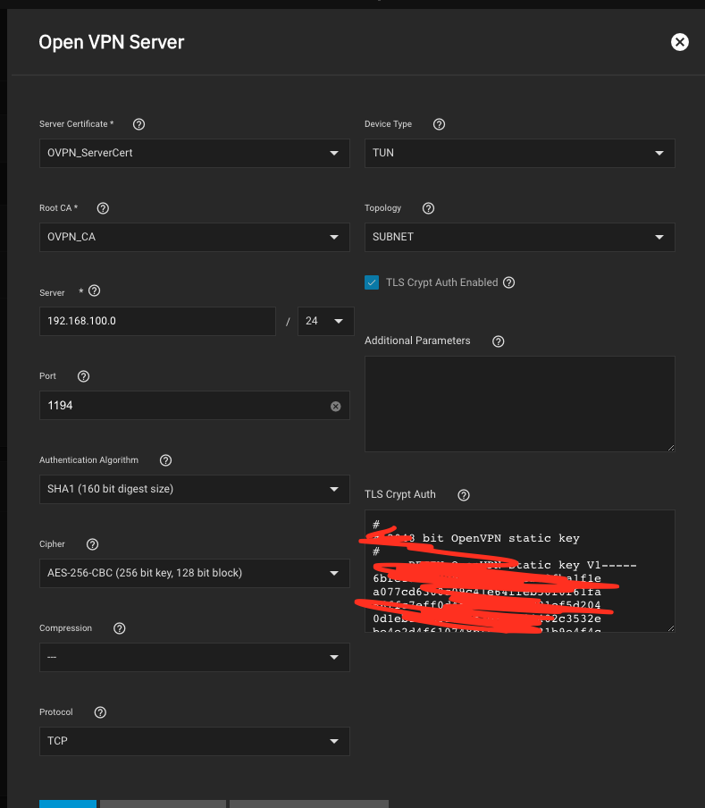
Task: Clear the Port field with X icon
Action: [336, 407]
